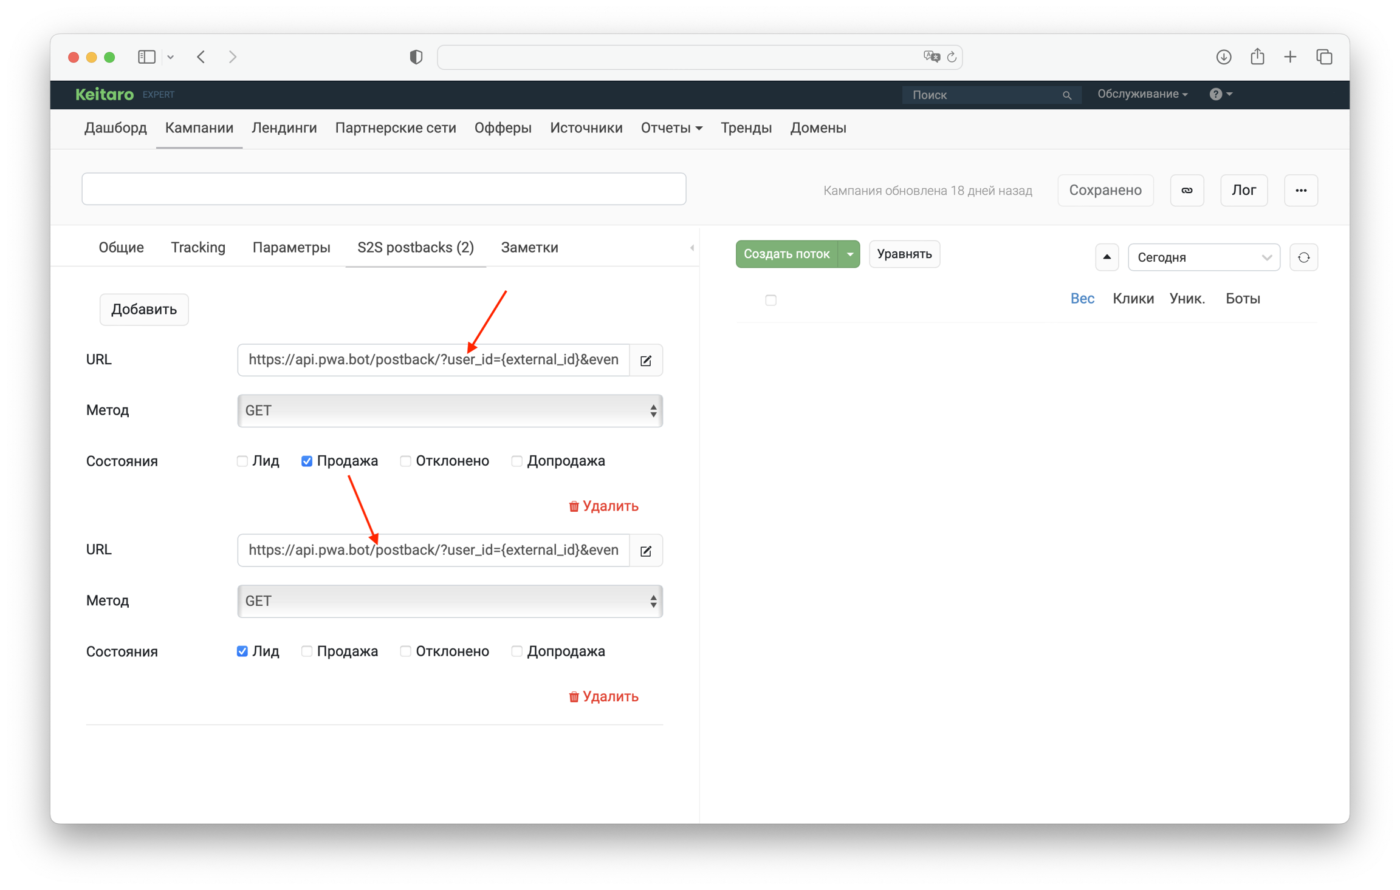
Task: Open the Создать поток dropdown arrow
Action: [849, 254]
